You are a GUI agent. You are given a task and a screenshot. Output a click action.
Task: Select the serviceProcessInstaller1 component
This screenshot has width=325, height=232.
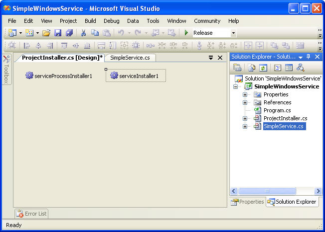[59, 76]
